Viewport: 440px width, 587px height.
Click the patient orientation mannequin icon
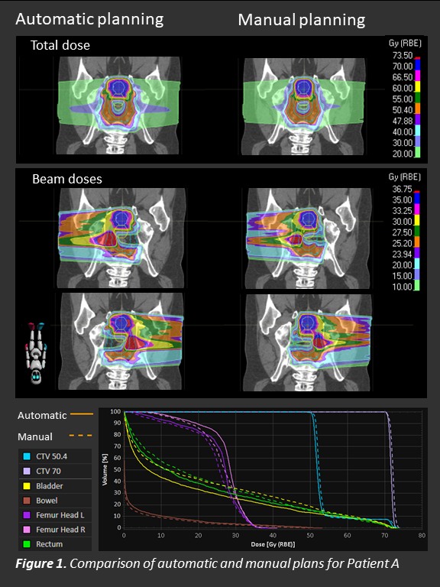37,352
